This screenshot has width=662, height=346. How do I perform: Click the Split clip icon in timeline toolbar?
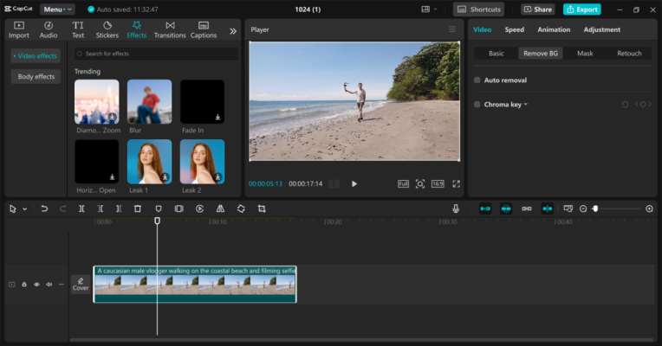81,208
